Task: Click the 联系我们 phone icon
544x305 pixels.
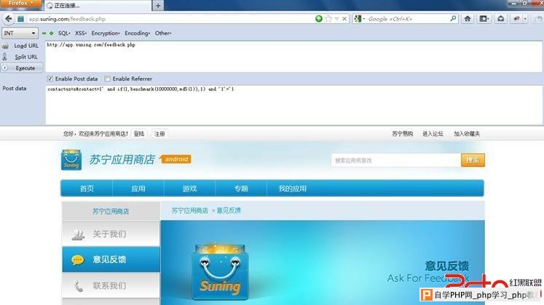Action: (x=79, y=285)
